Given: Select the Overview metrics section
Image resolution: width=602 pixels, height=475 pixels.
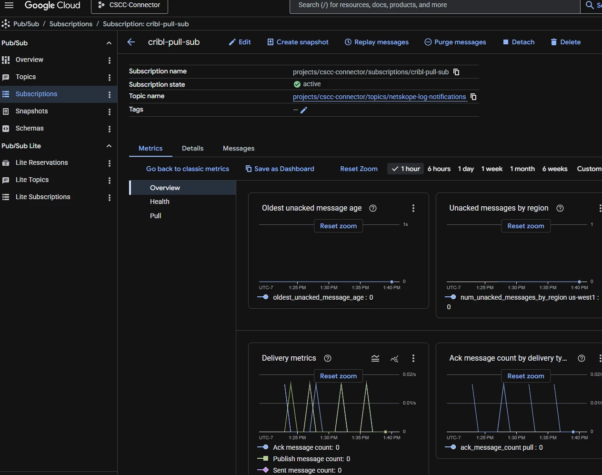Looking at the screenshot, I should coord(182,188).
